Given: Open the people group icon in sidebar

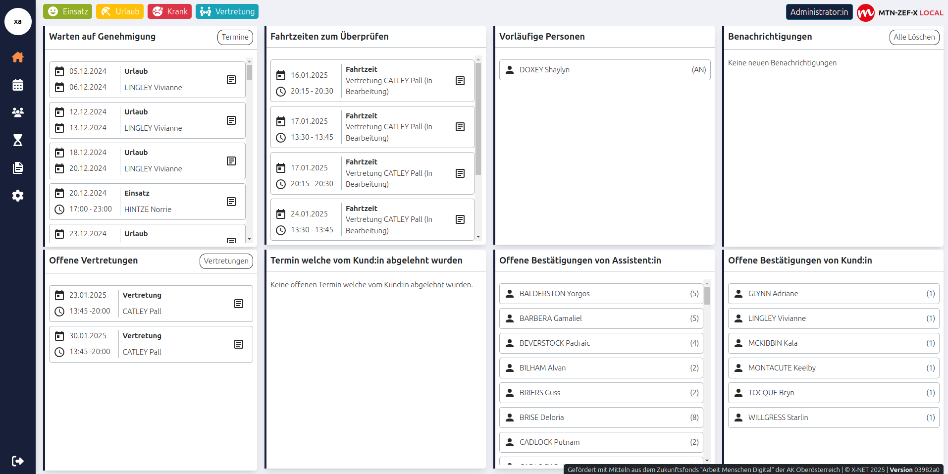Looking at the screenshot, I should coord(18,112).
